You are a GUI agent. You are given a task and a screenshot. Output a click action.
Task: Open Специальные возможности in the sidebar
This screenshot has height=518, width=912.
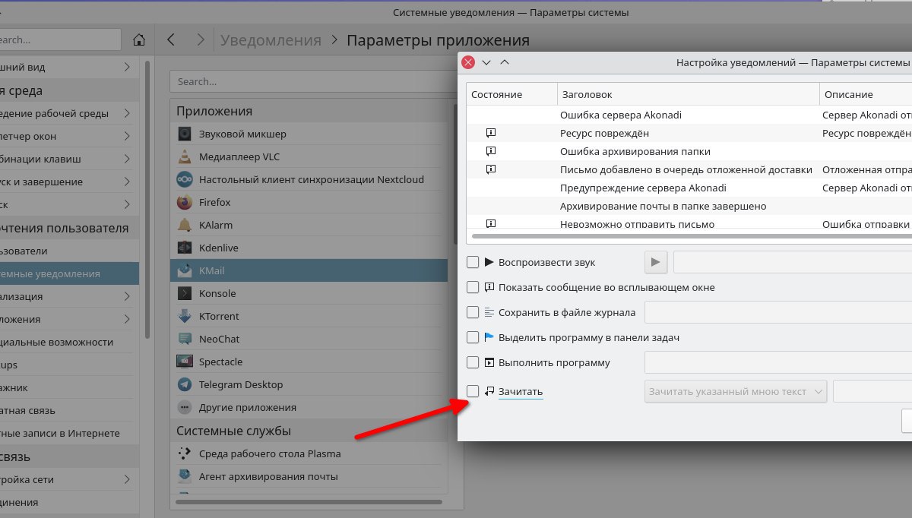click(x=69, y=342)
